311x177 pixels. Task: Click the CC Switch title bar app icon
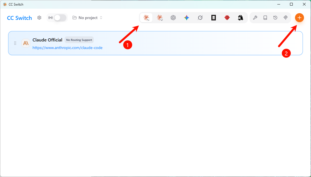[x=5, y=4]
